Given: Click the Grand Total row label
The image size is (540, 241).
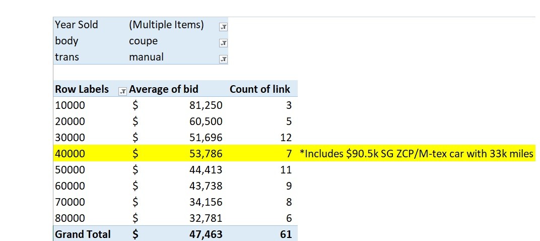Looking at the screenshot, I should tap(83, 234).
